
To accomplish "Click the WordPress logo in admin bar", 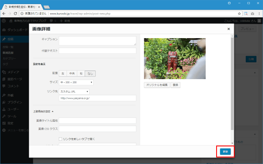I will (x=4, y=21).
